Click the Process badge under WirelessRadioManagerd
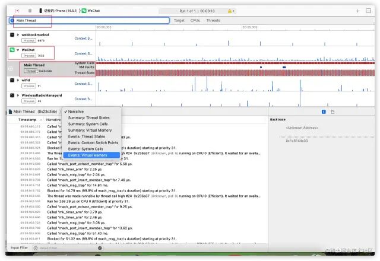The width and height of the screenshot is (380, 261). pyautogui.click(x=29, y=101)
